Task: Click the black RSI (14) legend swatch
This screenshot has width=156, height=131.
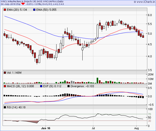Action: coord(5,107)
